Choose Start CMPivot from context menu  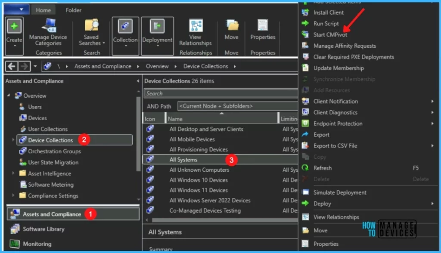click(x=330, y=34)
